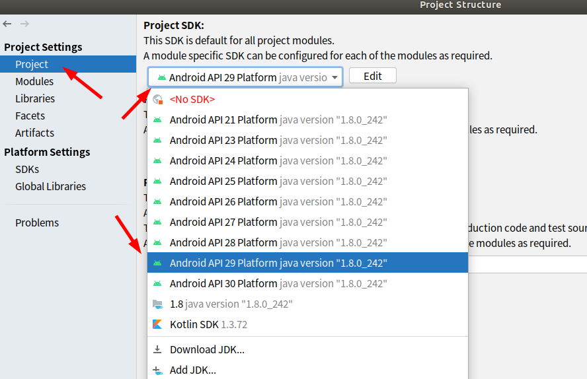
Task: Click Android icon beside API 26 Platform
Action: point(157,202)
